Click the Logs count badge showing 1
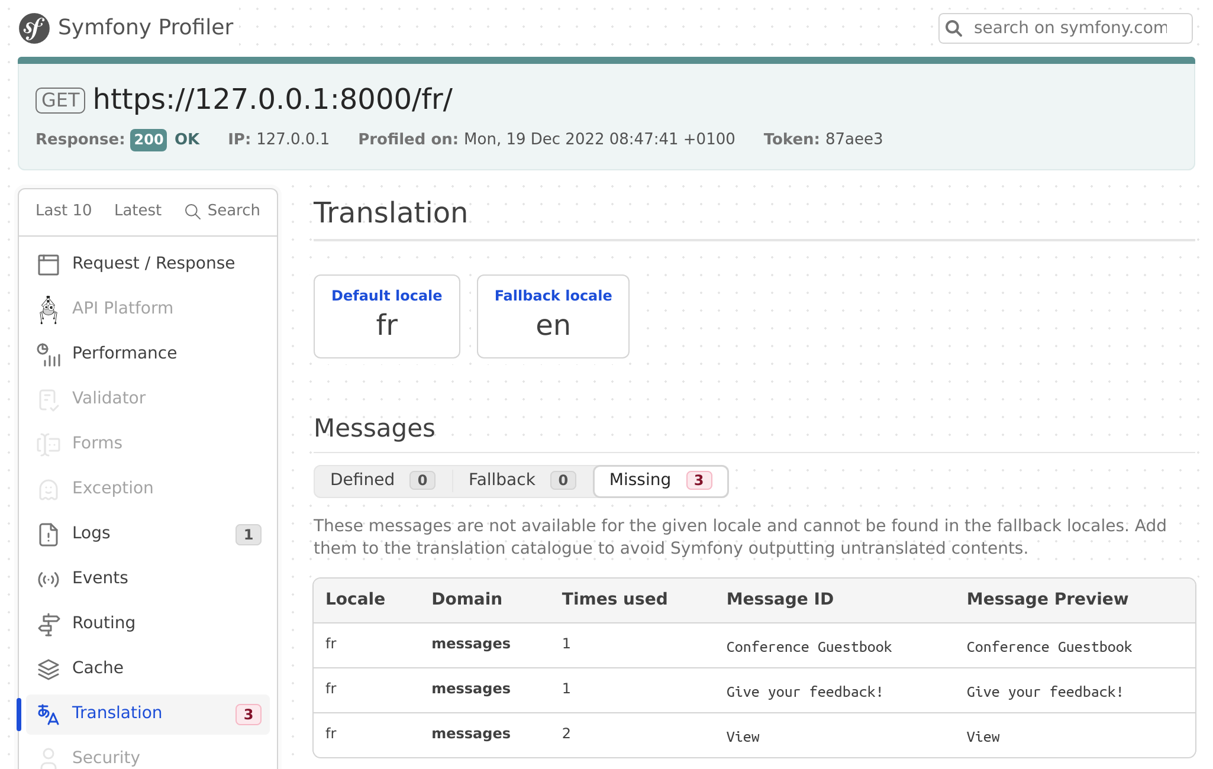Screen dimensions: 1213x769 point(248,534)
